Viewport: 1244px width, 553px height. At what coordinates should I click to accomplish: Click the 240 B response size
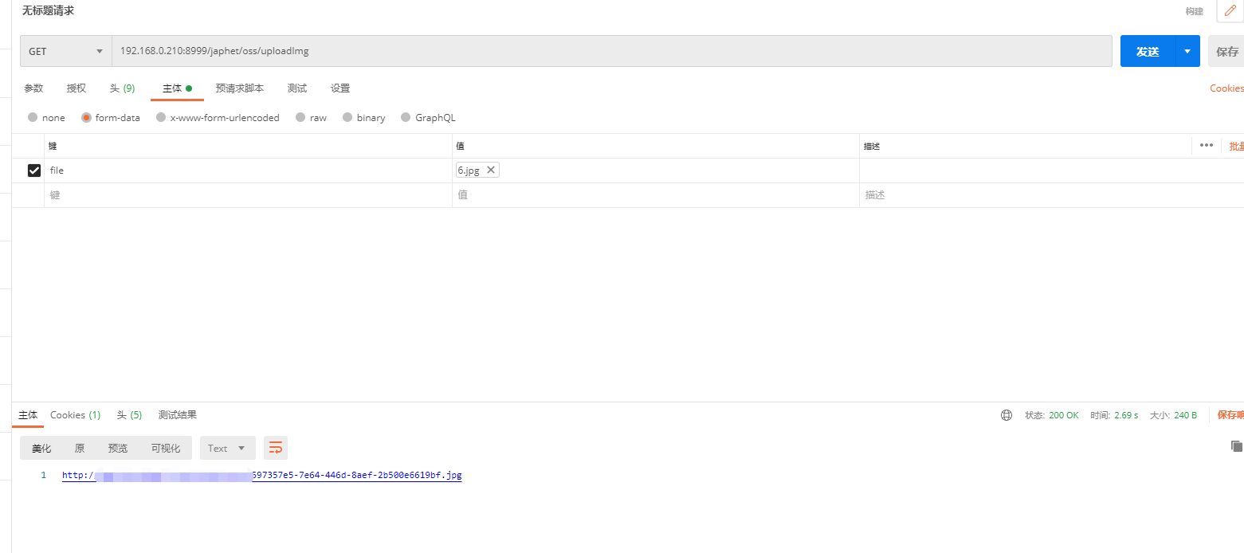coord(1185,415)
